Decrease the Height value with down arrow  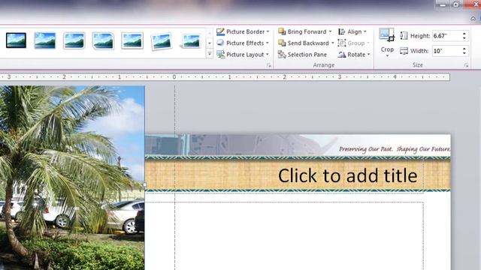(x=464, y=38)
